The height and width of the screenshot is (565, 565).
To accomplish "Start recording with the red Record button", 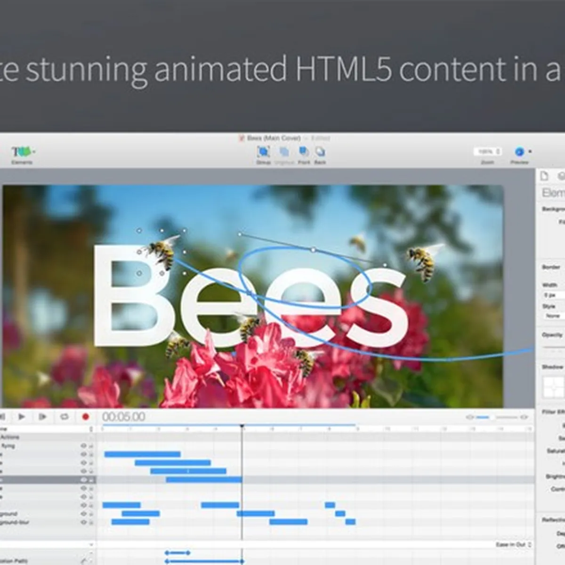I will [85, 417].
